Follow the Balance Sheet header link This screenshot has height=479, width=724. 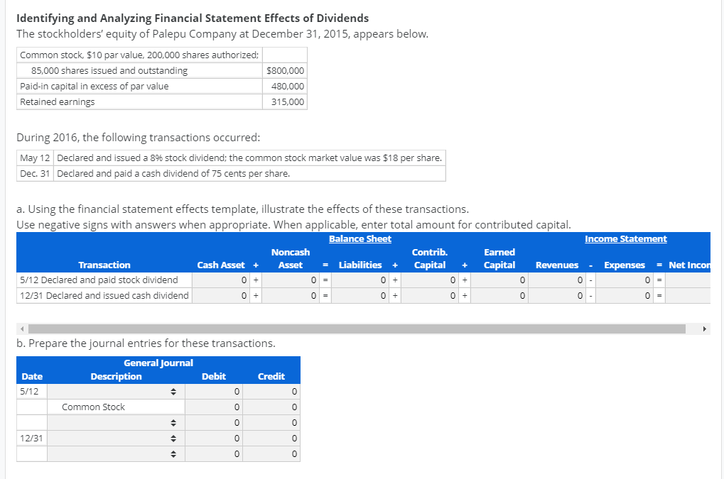tap(360, 238)
